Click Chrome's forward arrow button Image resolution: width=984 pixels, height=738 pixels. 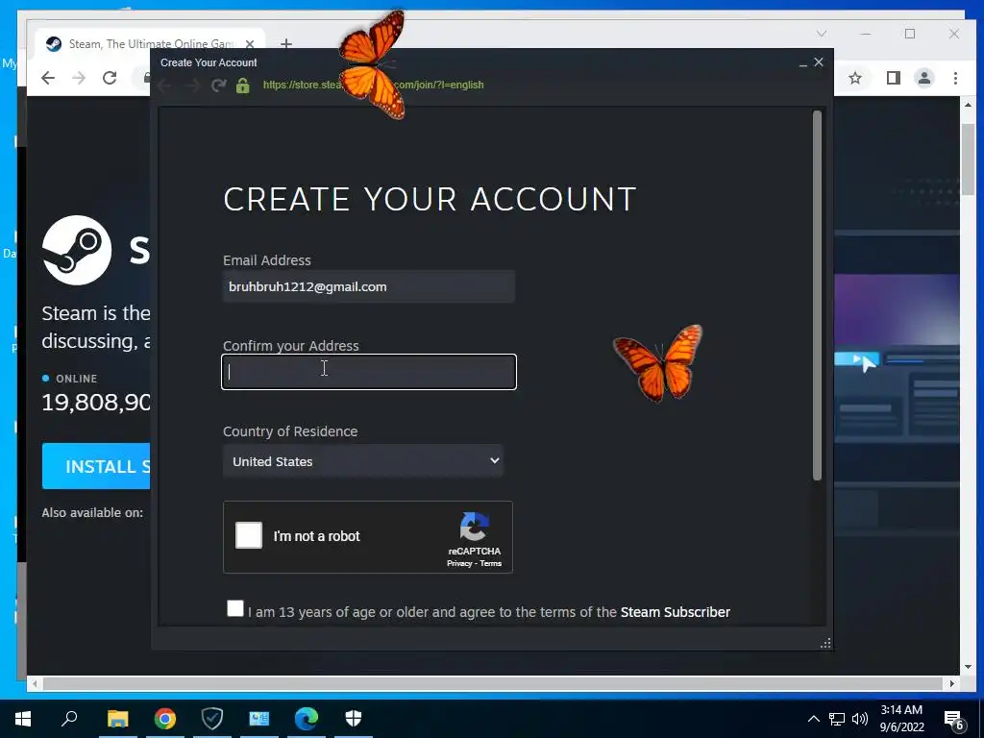[x=79, y=78]
